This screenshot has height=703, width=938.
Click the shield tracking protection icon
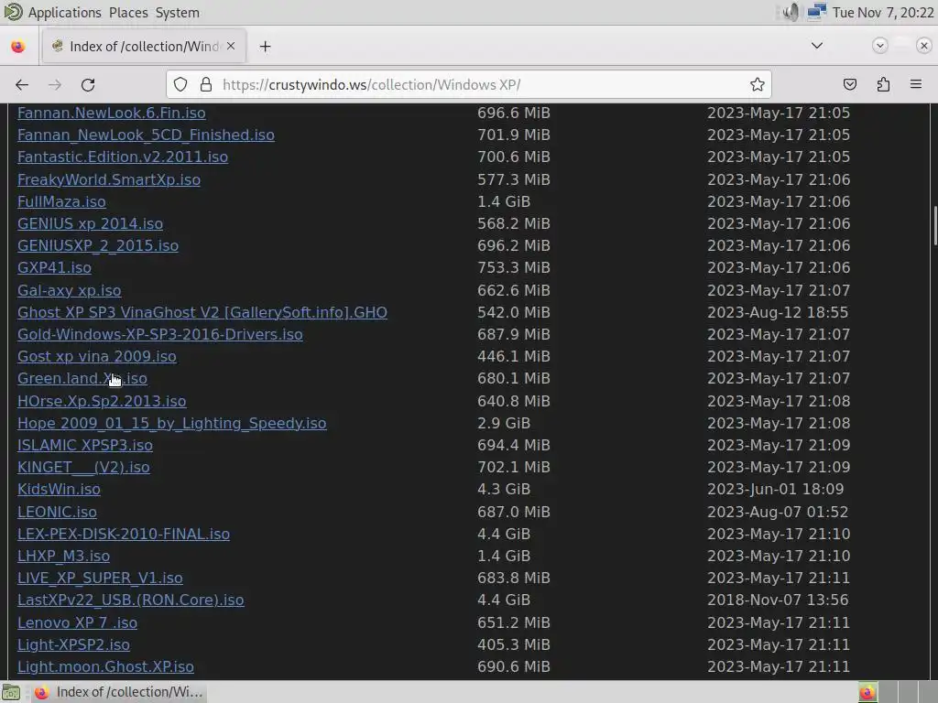pyautogui.click(x=180, y=85)
